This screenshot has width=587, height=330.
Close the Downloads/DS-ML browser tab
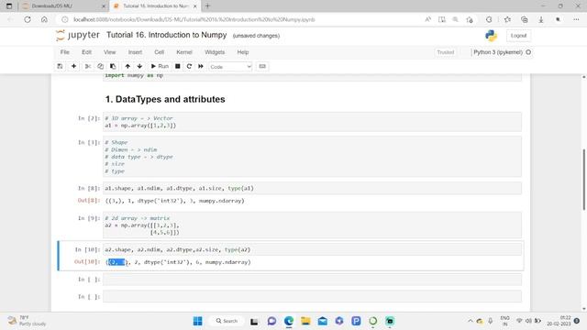104,6
